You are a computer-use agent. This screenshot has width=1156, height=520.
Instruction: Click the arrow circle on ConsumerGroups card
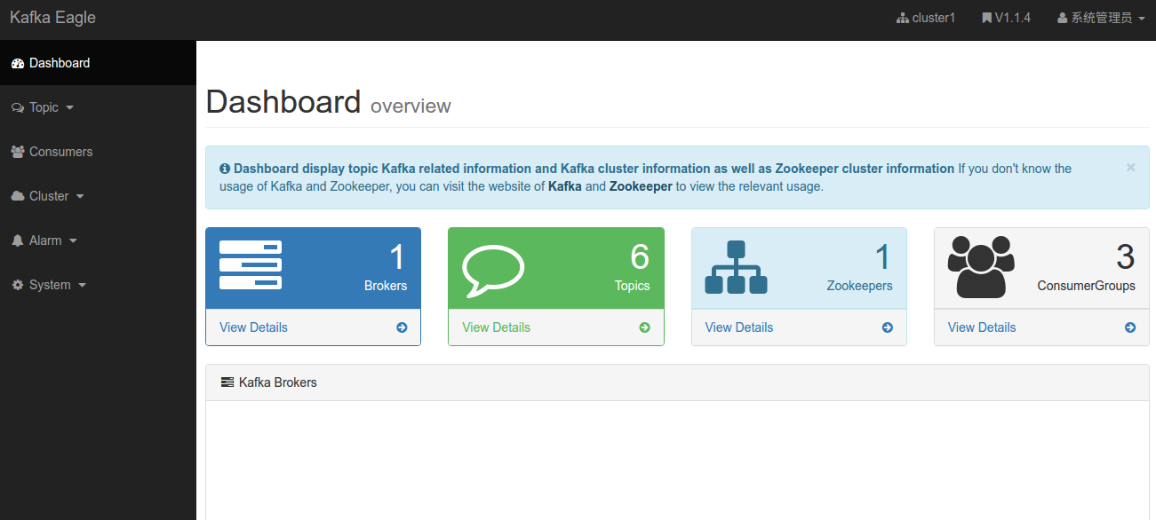(x=1130, y=327)
